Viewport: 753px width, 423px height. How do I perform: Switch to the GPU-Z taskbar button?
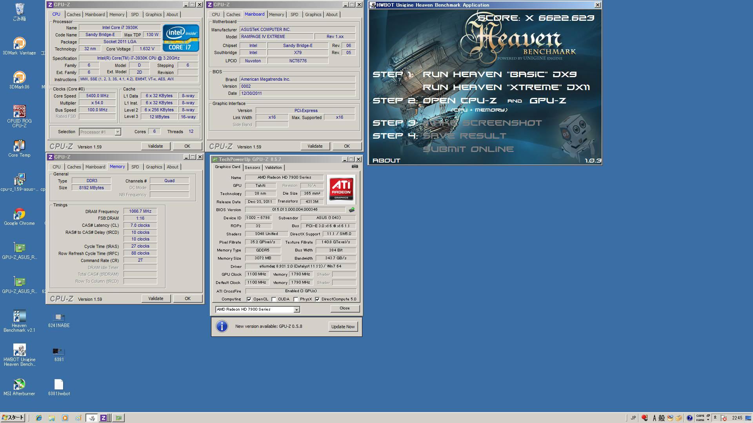(118, 418)
